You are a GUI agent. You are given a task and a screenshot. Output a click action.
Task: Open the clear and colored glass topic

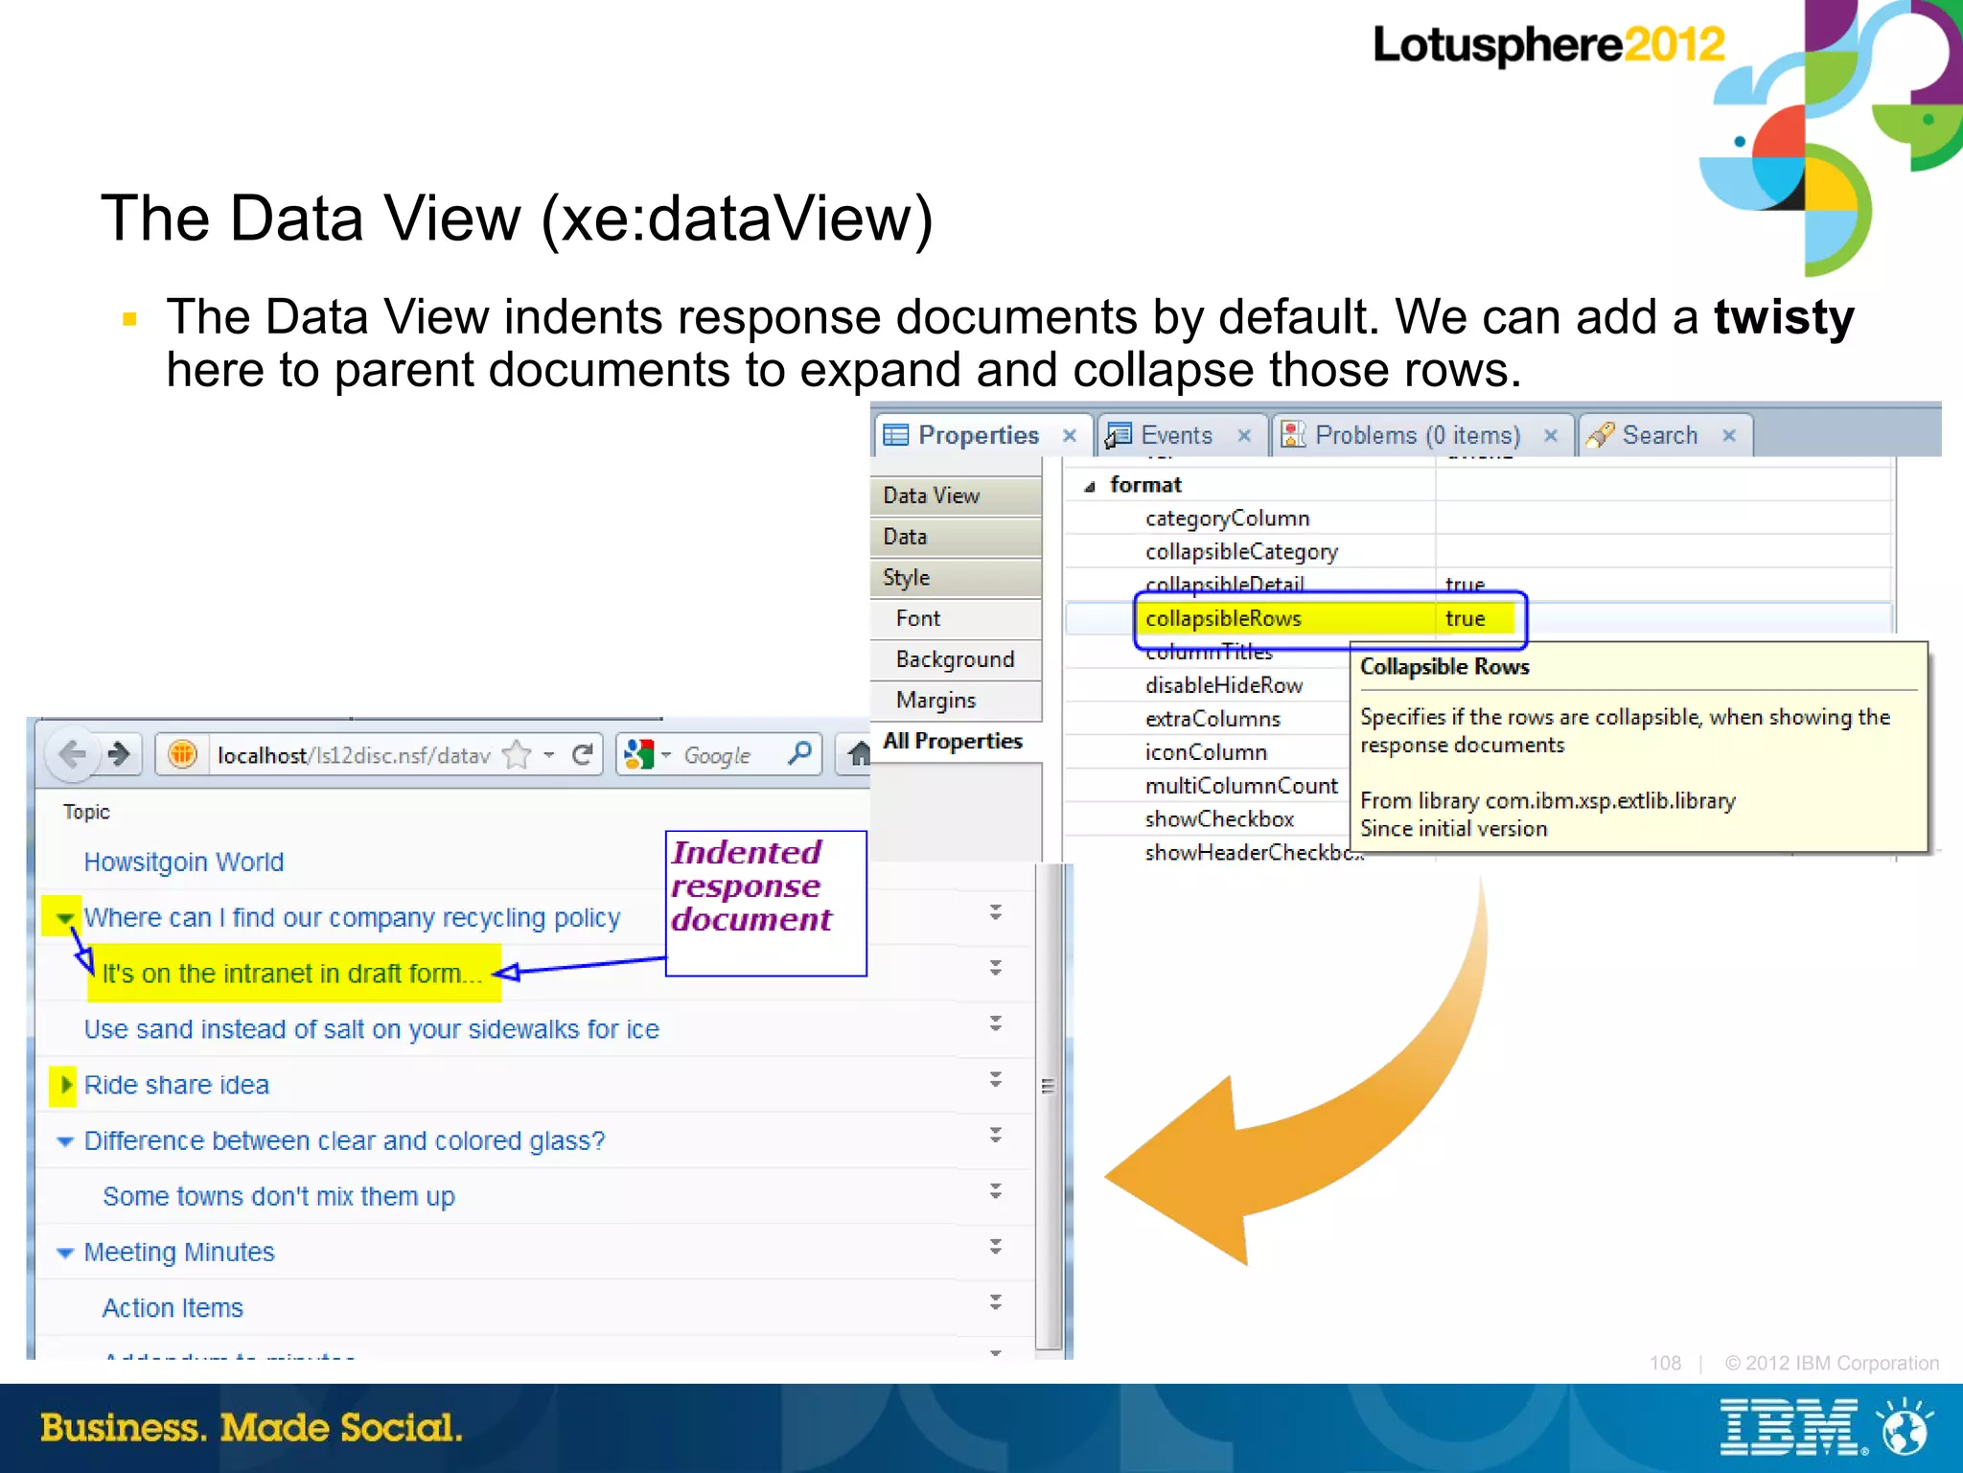[345, 1140]
